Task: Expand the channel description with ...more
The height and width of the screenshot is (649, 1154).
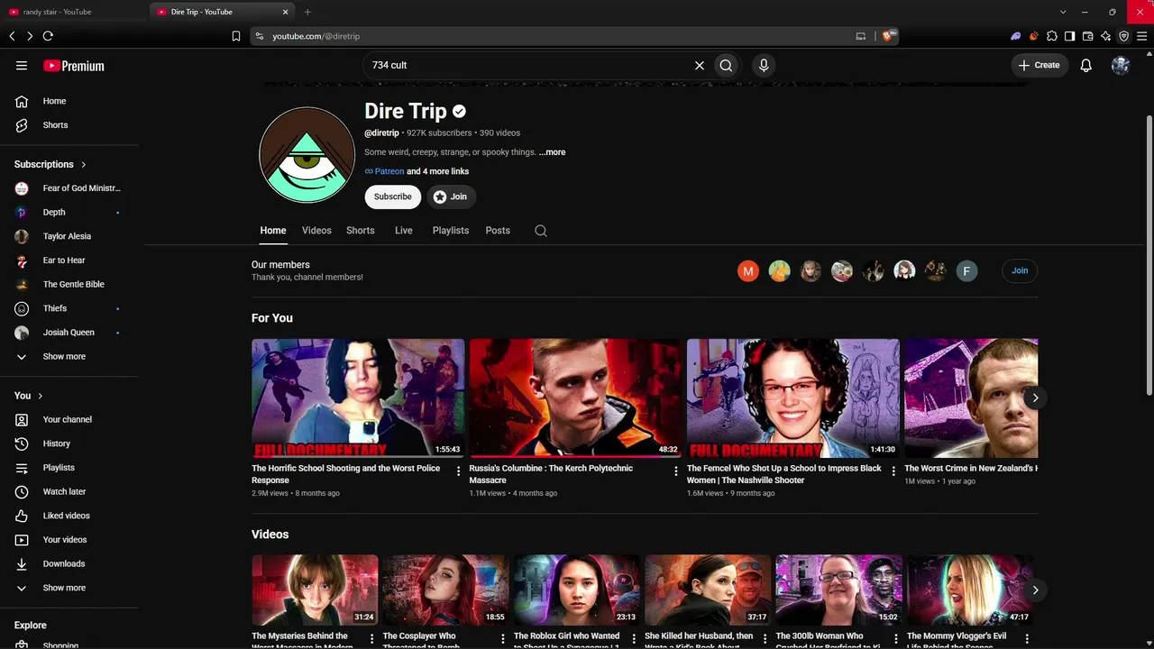Action: [552, 152]
